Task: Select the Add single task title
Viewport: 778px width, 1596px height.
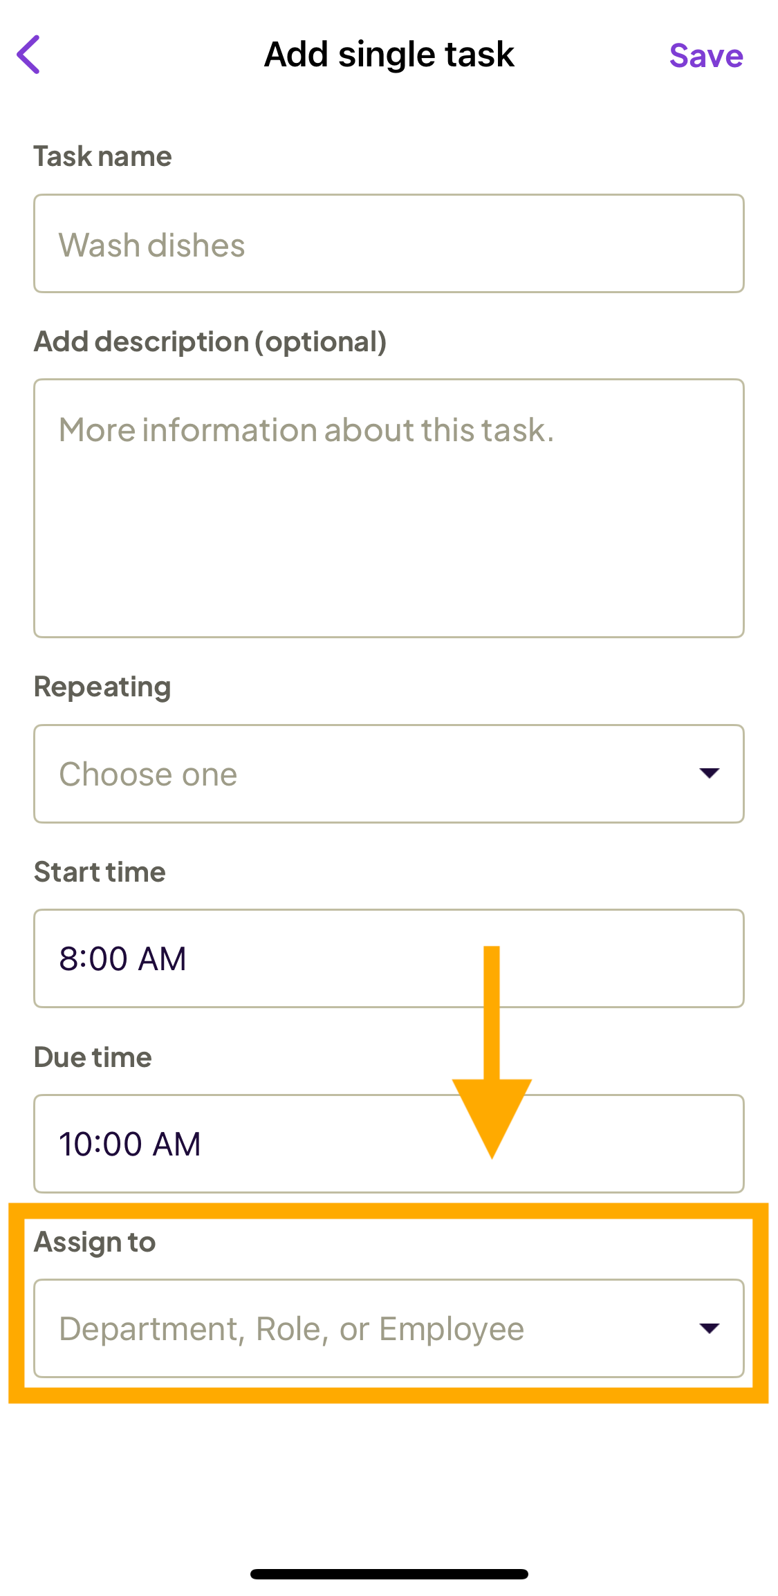Action: [x=389, y=55]
